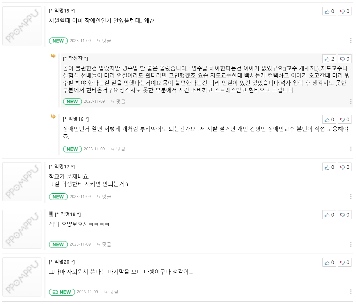The image size is (356, 307).
Task: Upvote the 익명15 comment
Action: pos(329,11)
